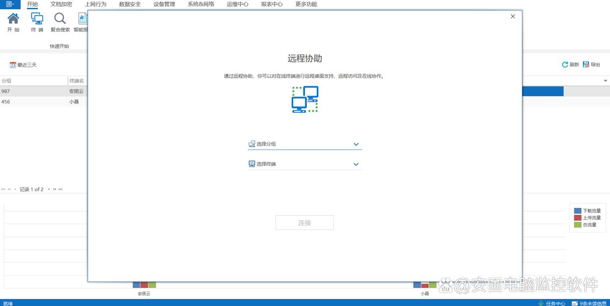Click the 安固云 chart axis label

[x=144, y=293]
